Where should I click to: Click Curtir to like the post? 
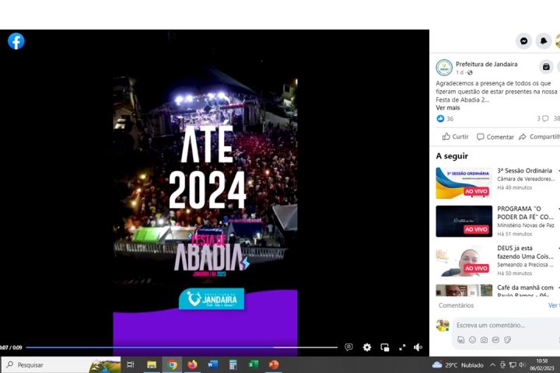coord(455,137)
